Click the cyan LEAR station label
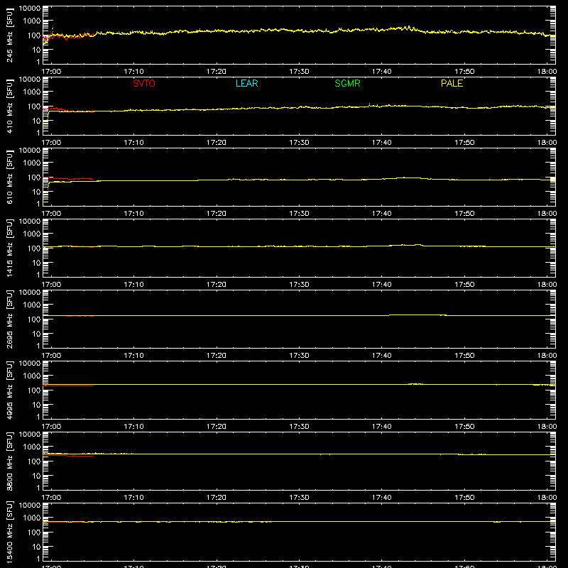The width and height of the screenshot is (568, 568). (246, 83)
